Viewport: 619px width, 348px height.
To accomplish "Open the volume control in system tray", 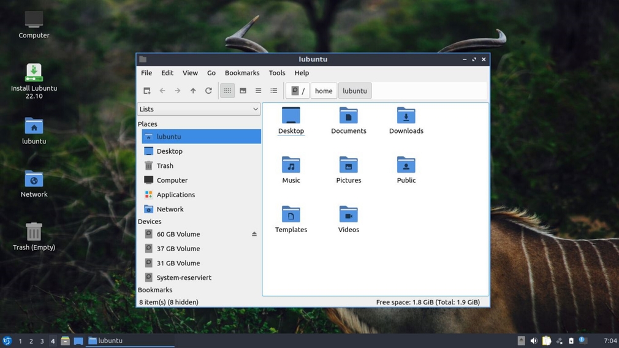I will [534, 341].
